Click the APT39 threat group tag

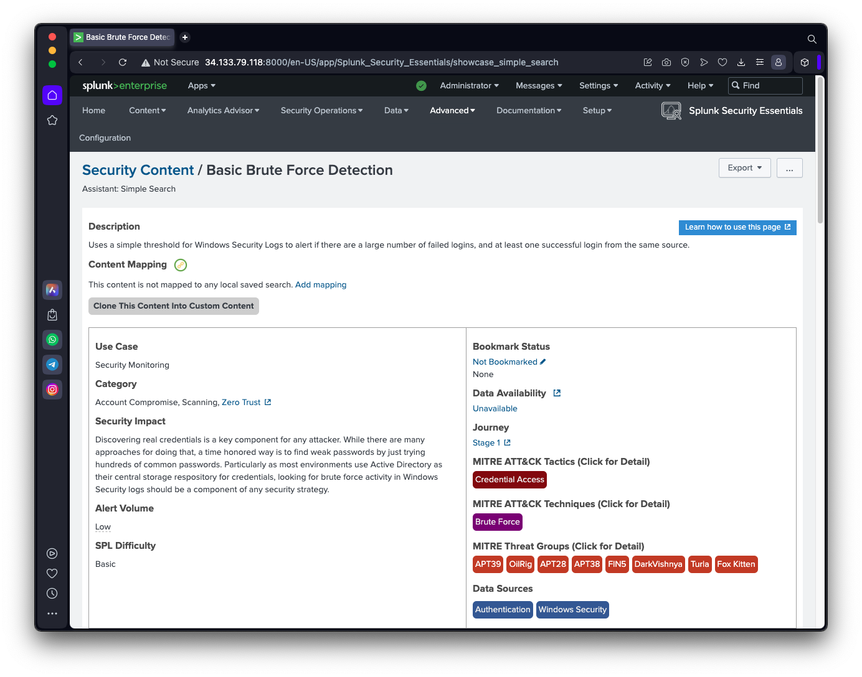[488, 564]
